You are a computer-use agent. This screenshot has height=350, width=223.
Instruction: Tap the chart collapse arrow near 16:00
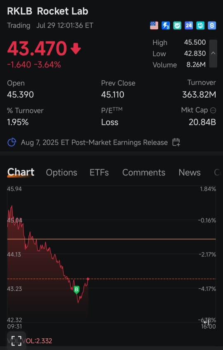[206, 322]
